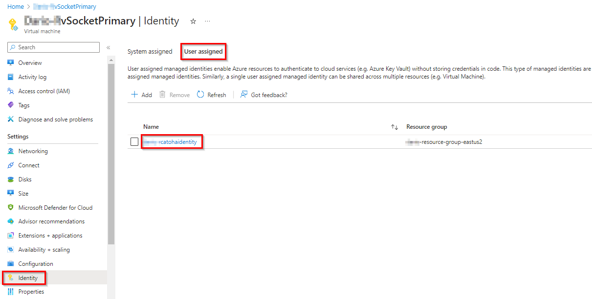
Task: Click the favorite star next to title
Action: tap(193, 21)
